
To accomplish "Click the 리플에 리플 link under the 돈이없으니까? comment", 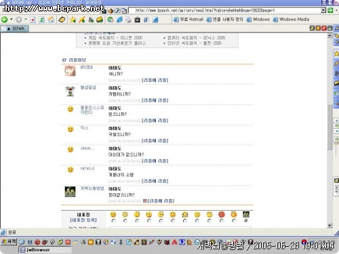I will [x=161, y=201].
